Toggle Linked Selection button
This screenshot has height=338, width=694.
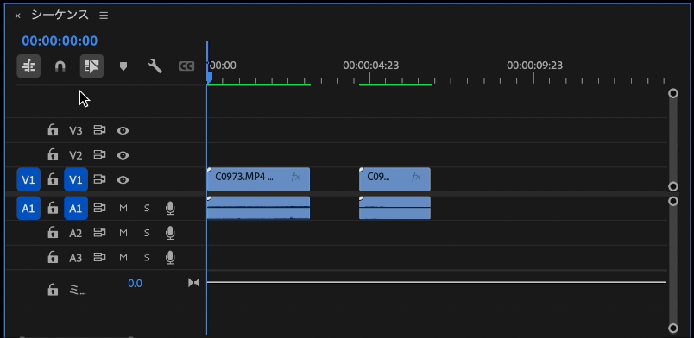[x=91, y=66]
